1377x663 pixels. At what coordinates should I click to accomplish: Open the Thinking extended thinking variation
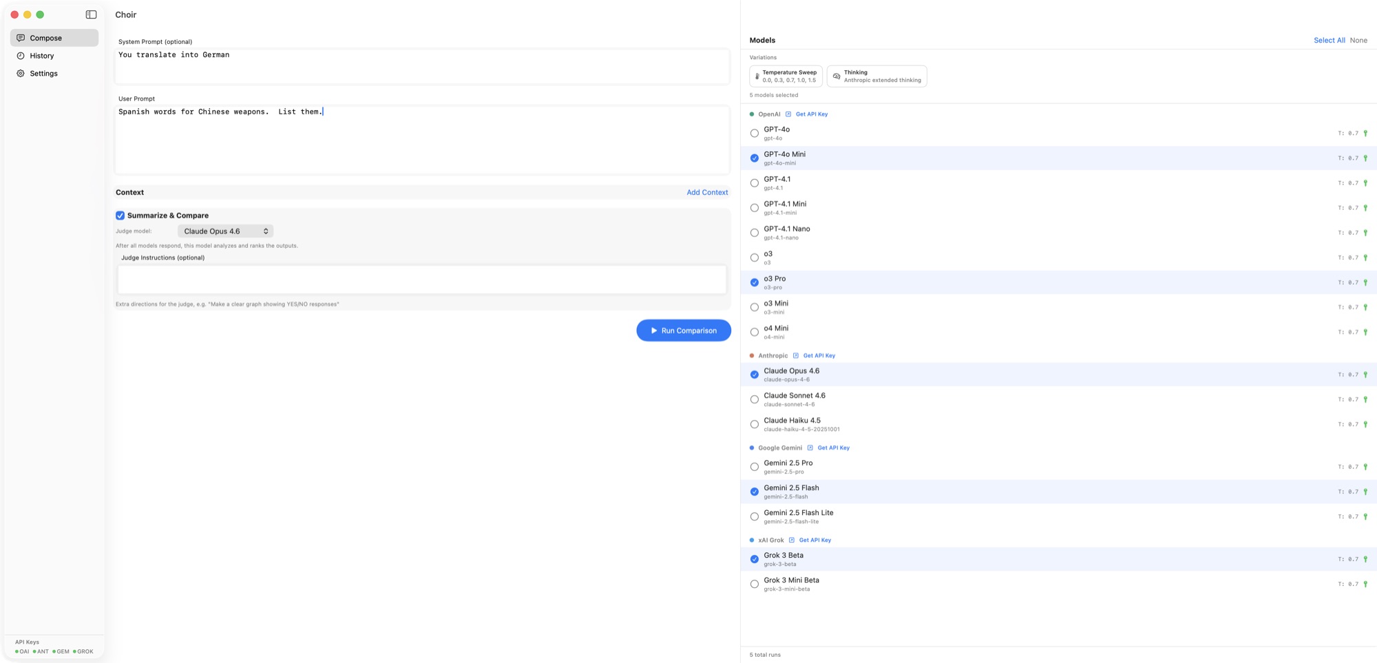click(x=876, y=76)
